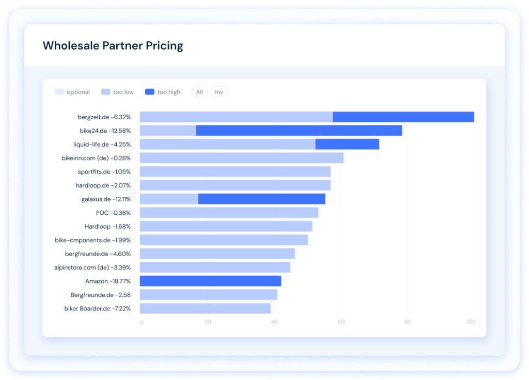
Task: Toggle the 'too high' legend series
Action: point(163,92)
